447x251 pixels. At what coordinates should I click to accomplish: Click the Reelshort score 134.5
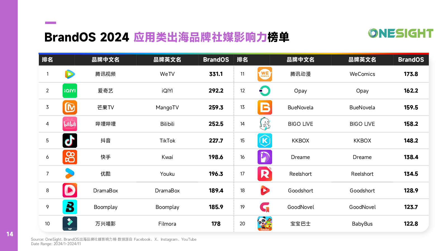[x=411, y=174]
